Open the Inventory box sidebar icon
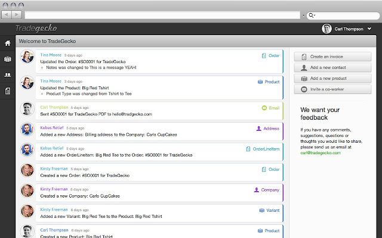Screen dimensions: 382x238 pos(8,59)
